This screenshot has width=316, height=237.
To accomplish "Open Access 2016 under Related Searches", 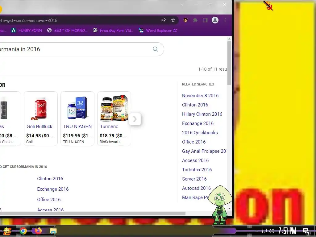I will (x=195, y=160).
